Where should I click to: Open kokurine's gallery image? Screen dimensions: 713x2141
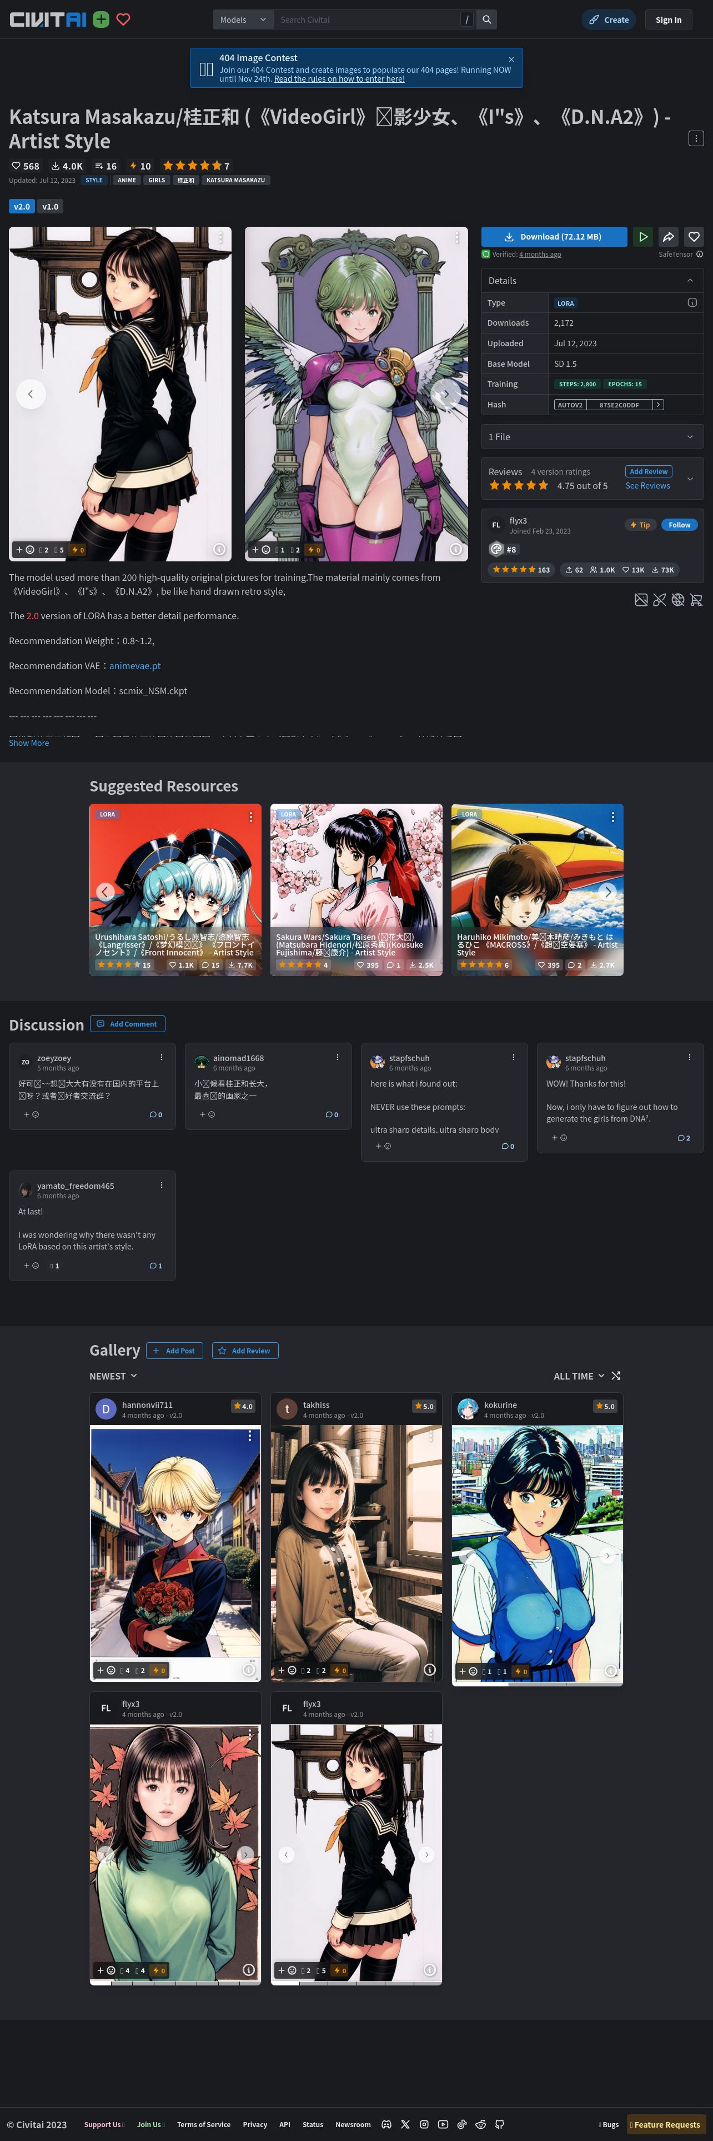coord(537,1554)
